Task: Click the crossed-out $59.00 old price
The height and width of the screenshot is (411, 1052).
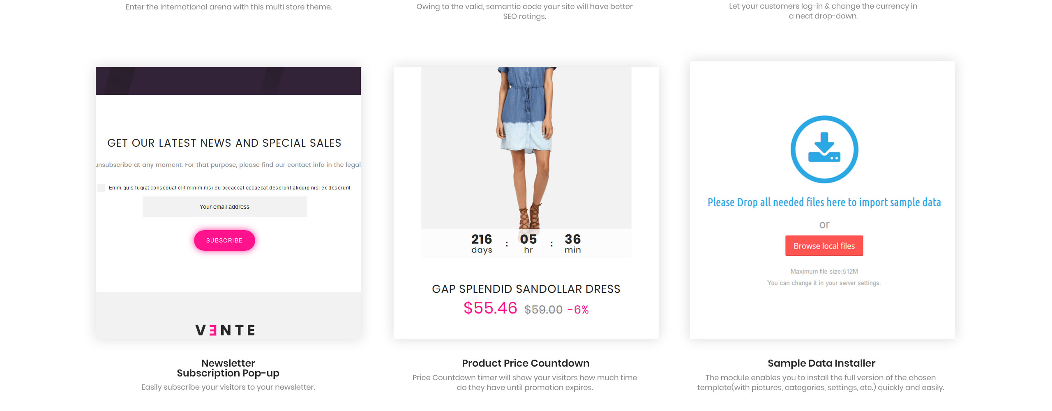Action: [543, 309]
